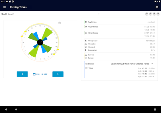Open the hamburger navigation menu

pos(4,7)
